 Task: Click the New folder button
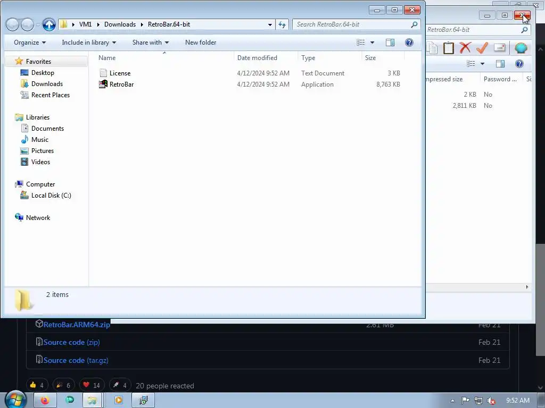(201, 42)
